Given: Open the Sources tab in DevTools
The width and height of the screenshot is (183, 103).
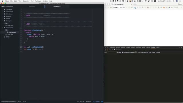Looking at the screenshot, I should coord(118,47).
